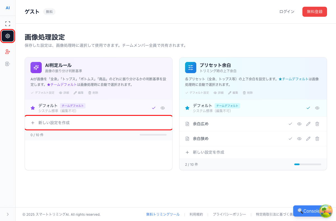Open 利用規約 footer link
Screen dimensions: 336x221
tap(196, 214)
